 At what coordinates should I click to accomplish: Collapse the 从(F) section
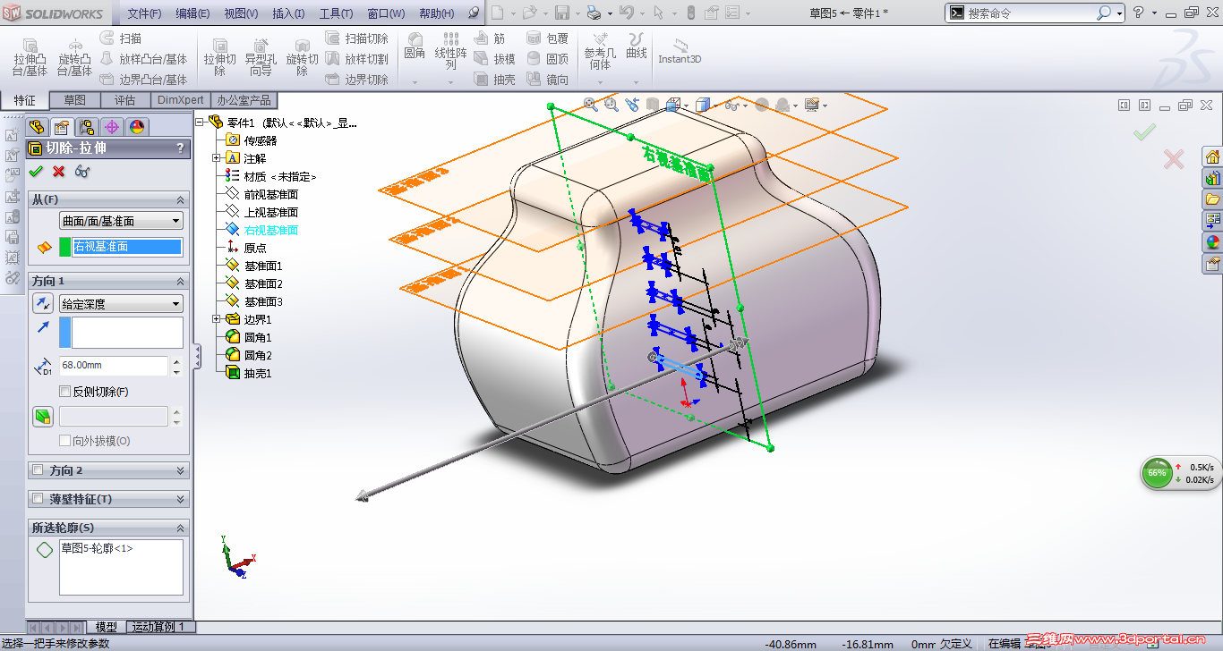pos(180,199)
